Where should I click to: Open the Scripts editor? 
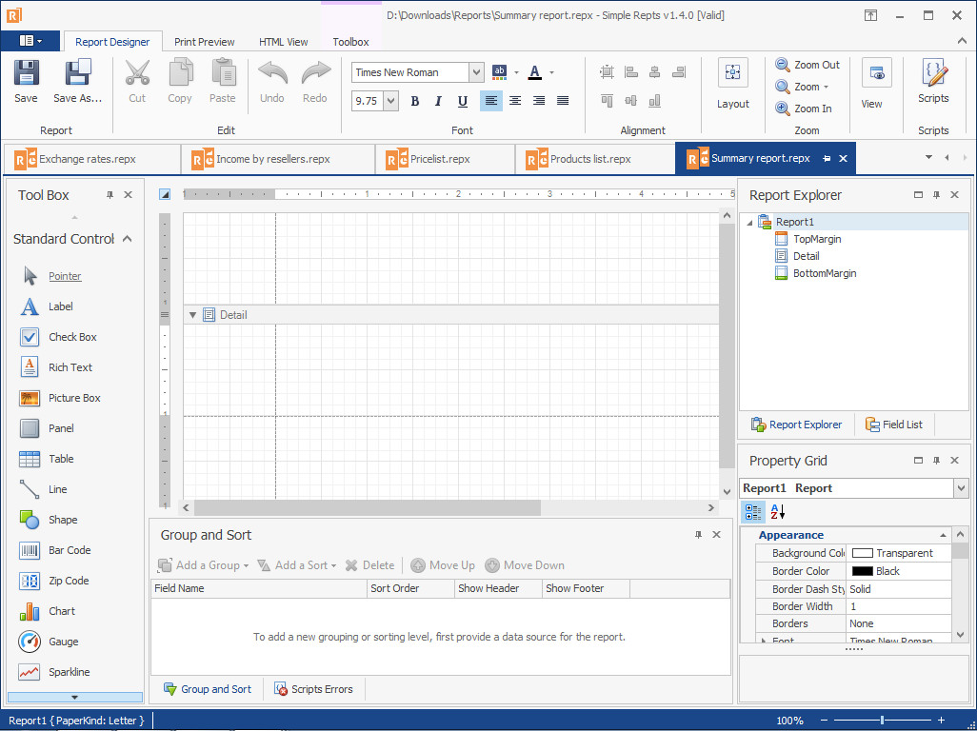[x=933, y=81]
